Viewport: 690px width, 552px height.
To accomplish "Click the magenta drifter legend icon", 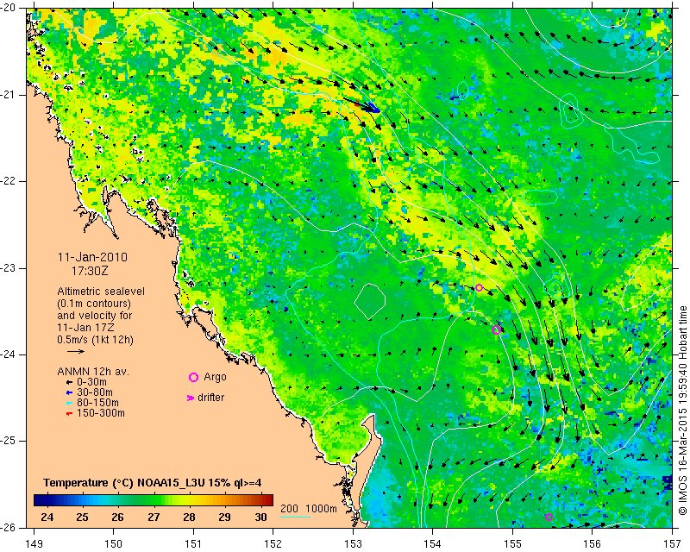I will [x=191, y=398].
